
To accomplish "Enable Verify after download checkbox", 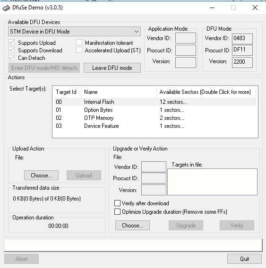I will tap(117, 203).
